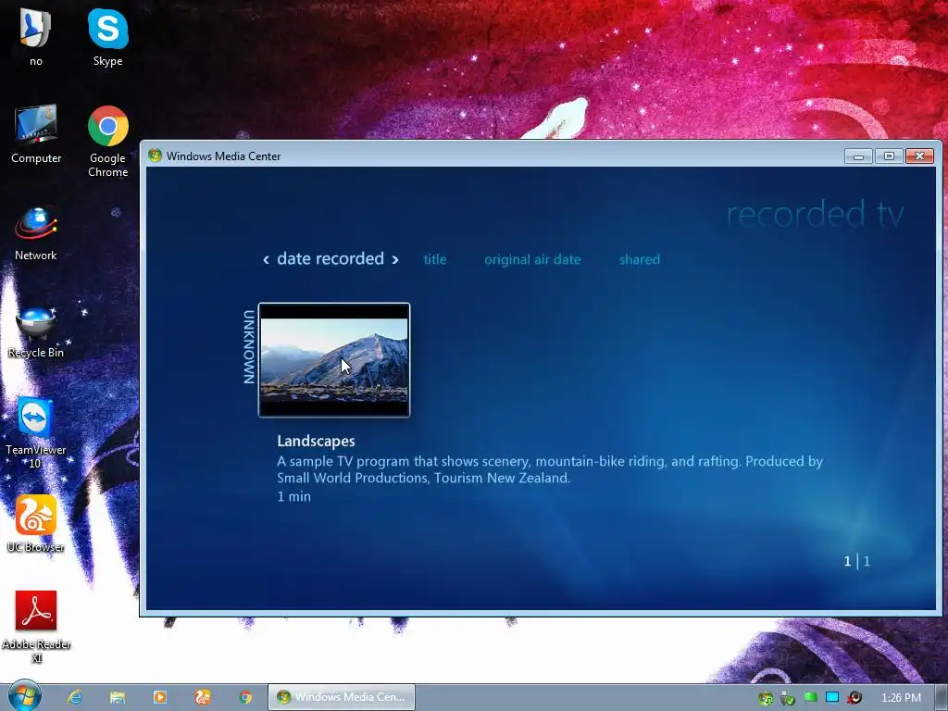This screenshot has width=948, height=711.
Task: Click the '1 min' duration text
Action: tap(293, 496)
